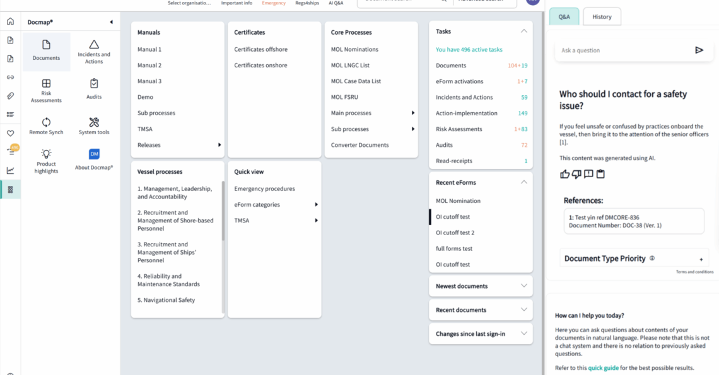The image size is (719, 375).
Task: Open the Documents module tile
Action: pyautogui.click(x=47, y=50)
